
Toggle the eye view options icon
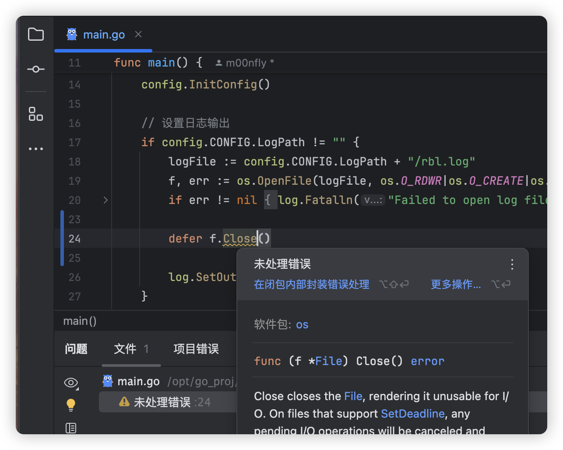point(71,383)
